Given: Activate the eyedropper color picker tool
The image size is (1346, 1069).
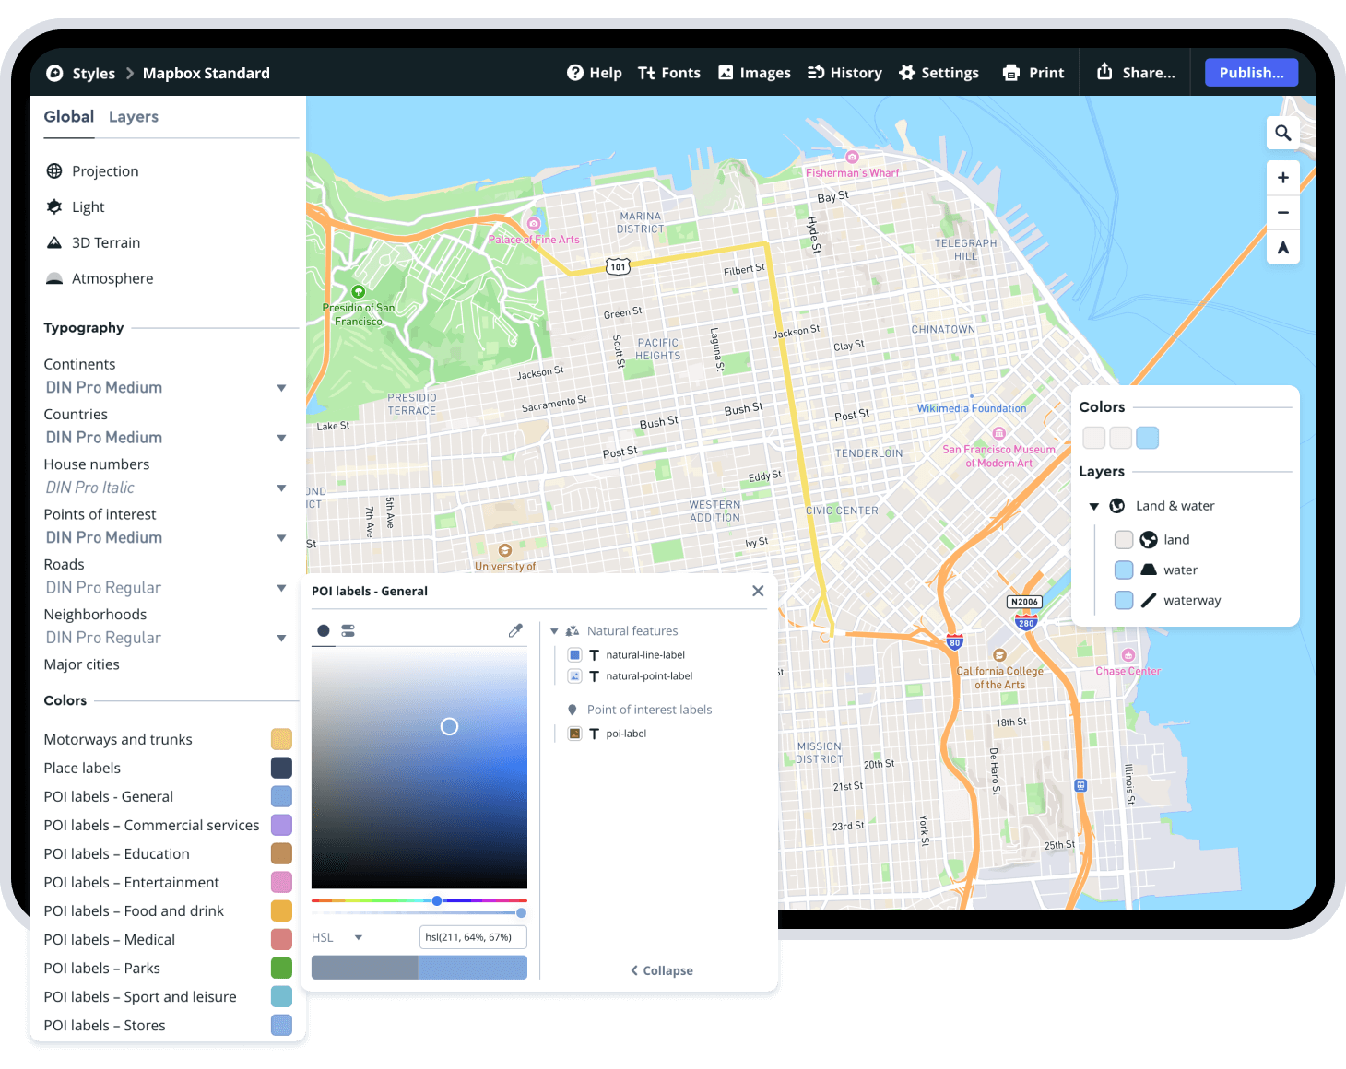Looking at the screenshot, I should click(515, 630).
